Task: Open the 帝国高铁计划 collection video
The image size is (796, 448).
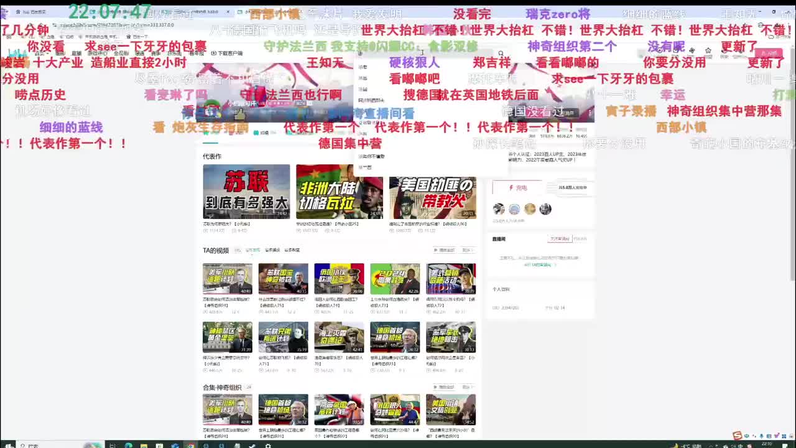Action: coord(339,409)
